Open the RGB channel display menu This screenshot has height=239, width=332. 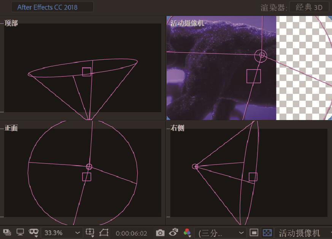187,233
